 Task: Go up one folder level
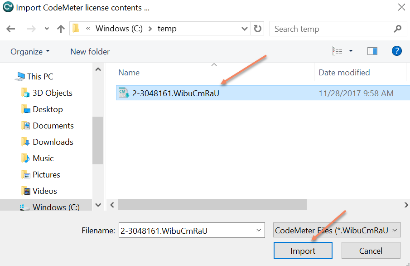61,28
